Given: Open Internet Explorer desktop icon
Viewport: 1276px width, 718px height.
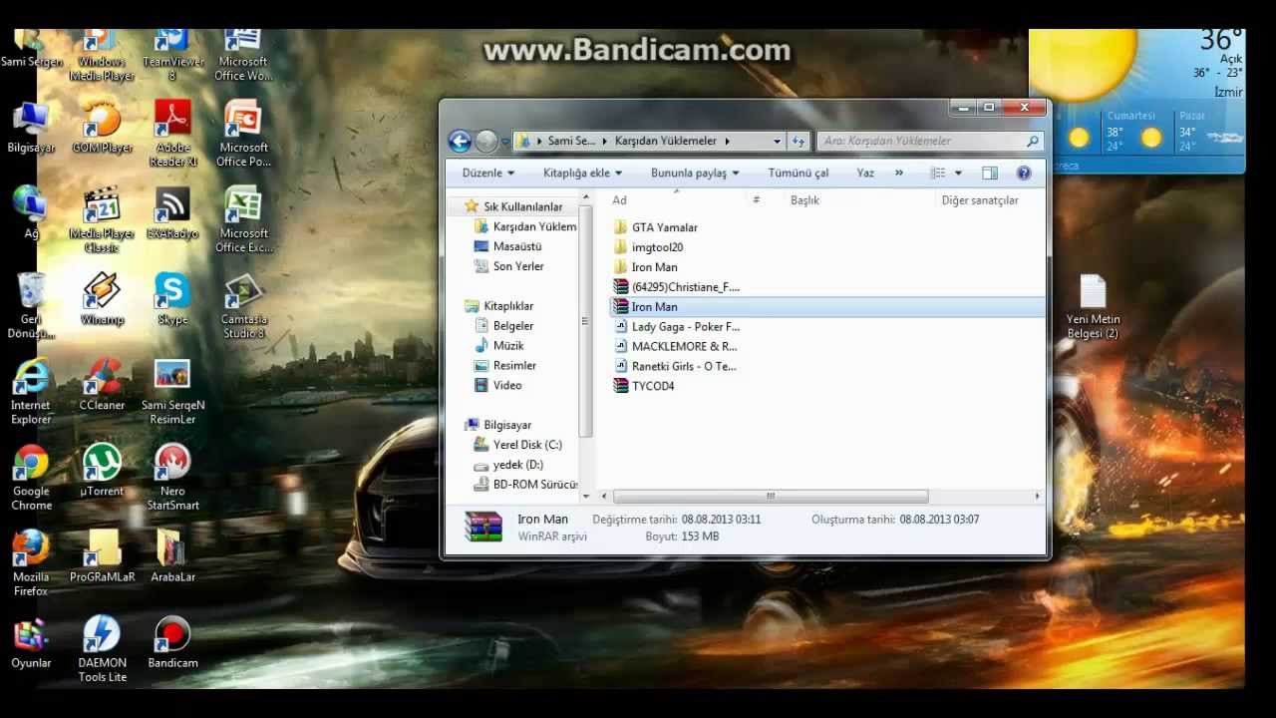Looking at the screenshot, I should pyautogui.click(x=31, y=391).
